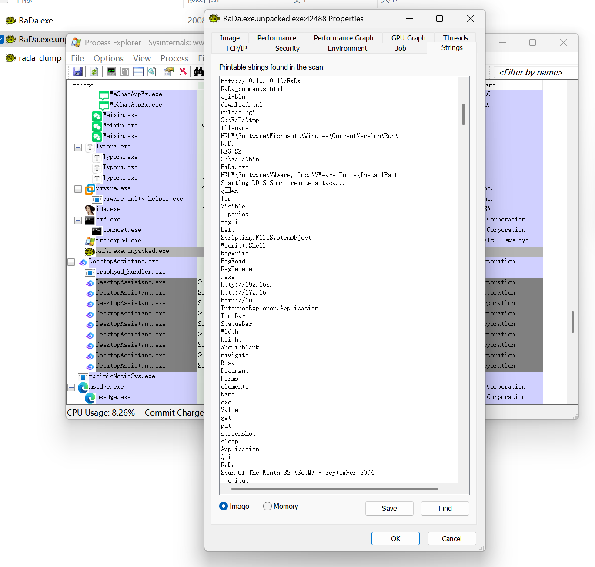Open the File menu in Process Explorer

(x=77, y=58)
